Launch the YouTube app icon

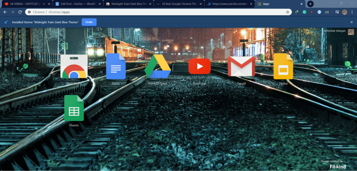pyautogui.click(x=199, y=66)
